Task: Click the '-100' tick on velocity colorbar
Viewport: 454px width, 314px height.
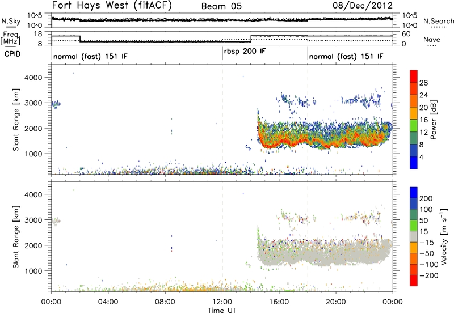Action: click(429, 265)
